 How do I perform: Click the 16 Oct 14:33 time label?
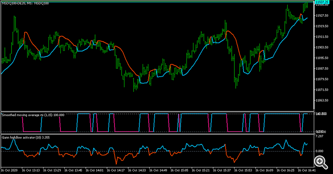point(137,170)
